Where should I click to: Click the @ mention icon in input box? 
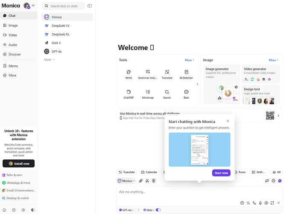pos(267,203)
